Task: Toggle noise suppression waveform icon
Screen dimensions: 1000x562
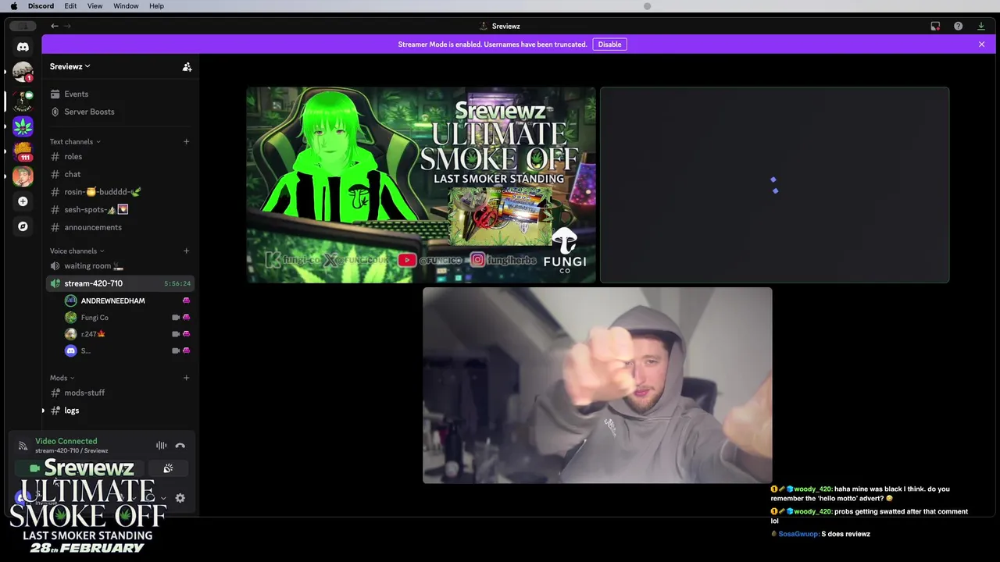Action: click(161, 446)
